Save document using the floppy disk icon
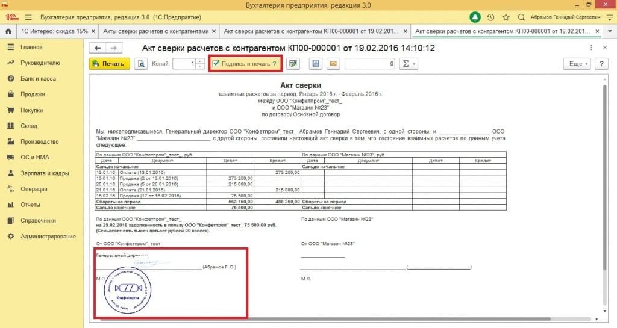Image resolution: width=617 pixels, height=328 pixels. tap(315, 64)
